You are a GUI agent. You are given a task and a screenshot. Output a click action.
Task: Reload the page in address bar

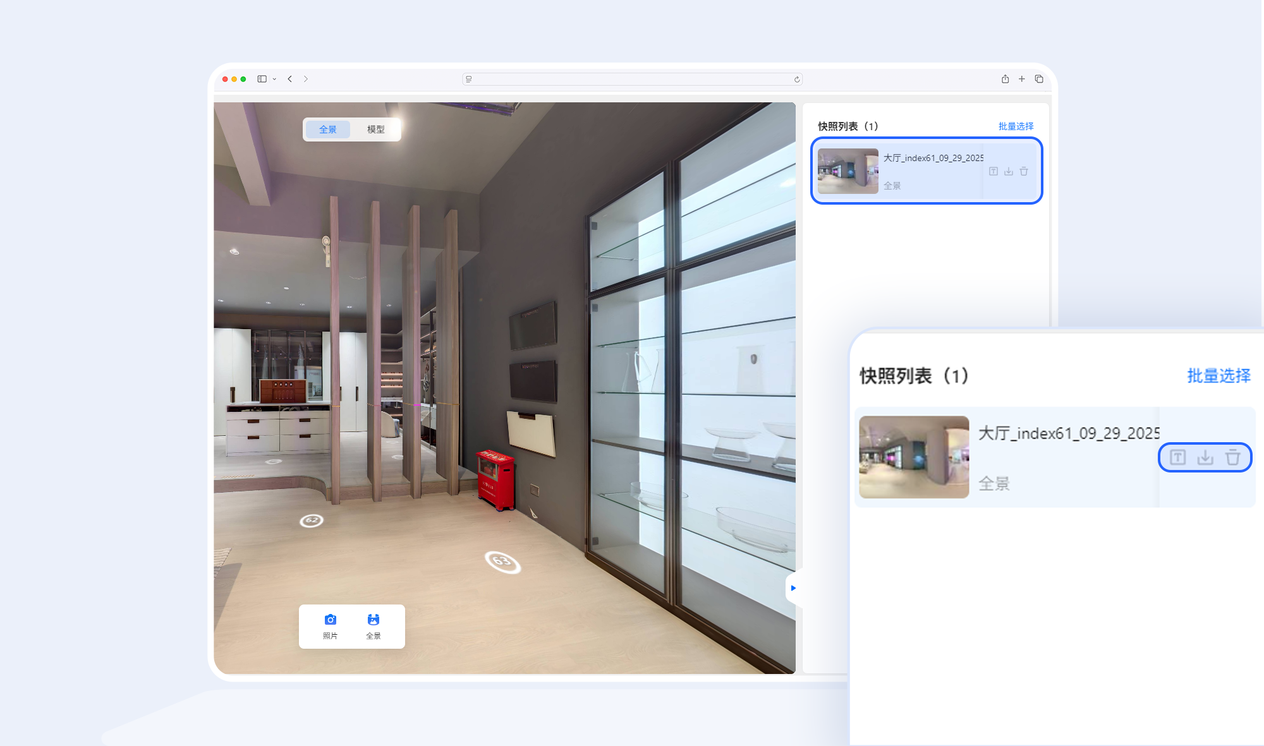click(x=797, y=79)
